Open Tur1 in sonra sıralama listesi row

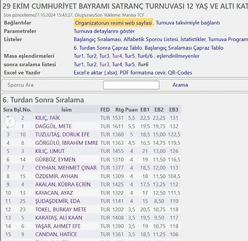pos(79,64)
